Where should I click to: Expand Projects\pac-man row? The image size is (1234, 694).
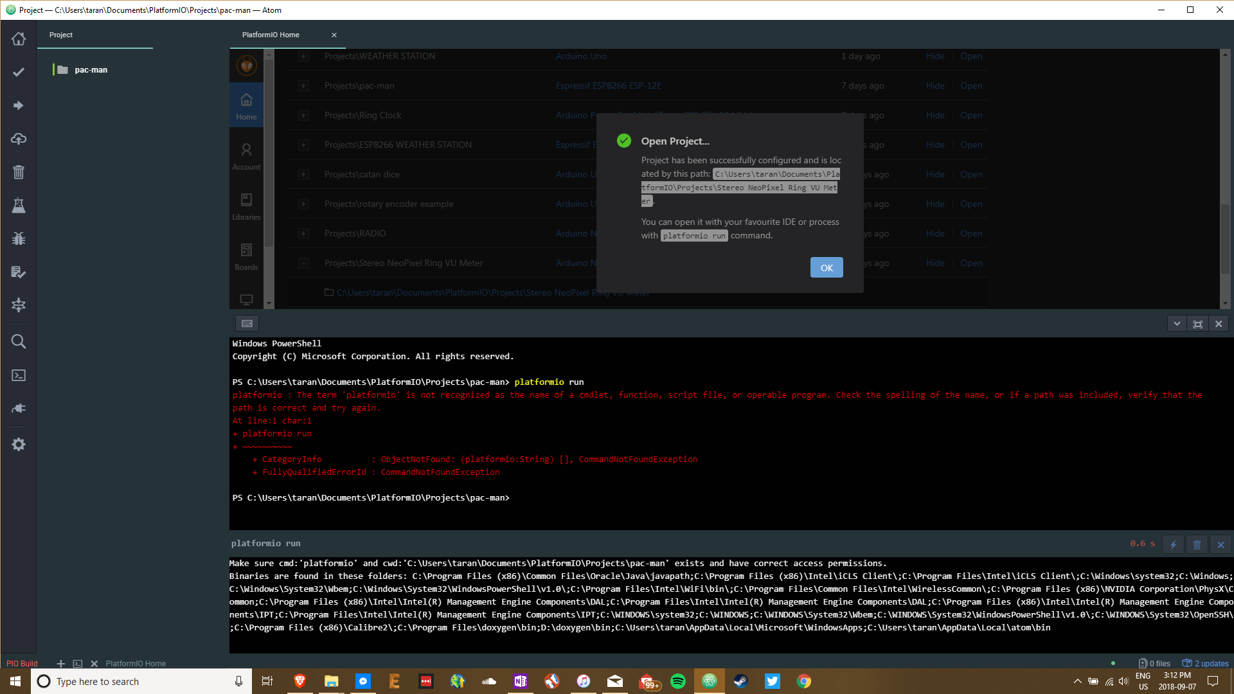click(303, 86)
